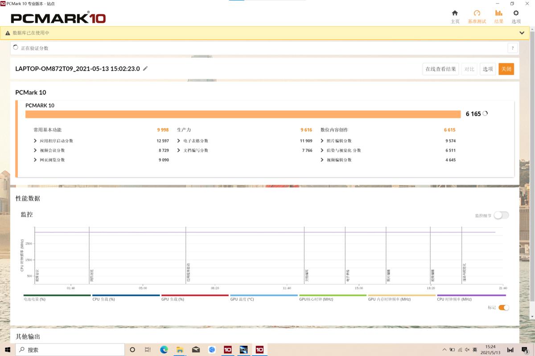Image resolution: width=535 pixels, height=356 pixels.
Task: Turn off the 标记 markers switch
Action: point(503,307)
